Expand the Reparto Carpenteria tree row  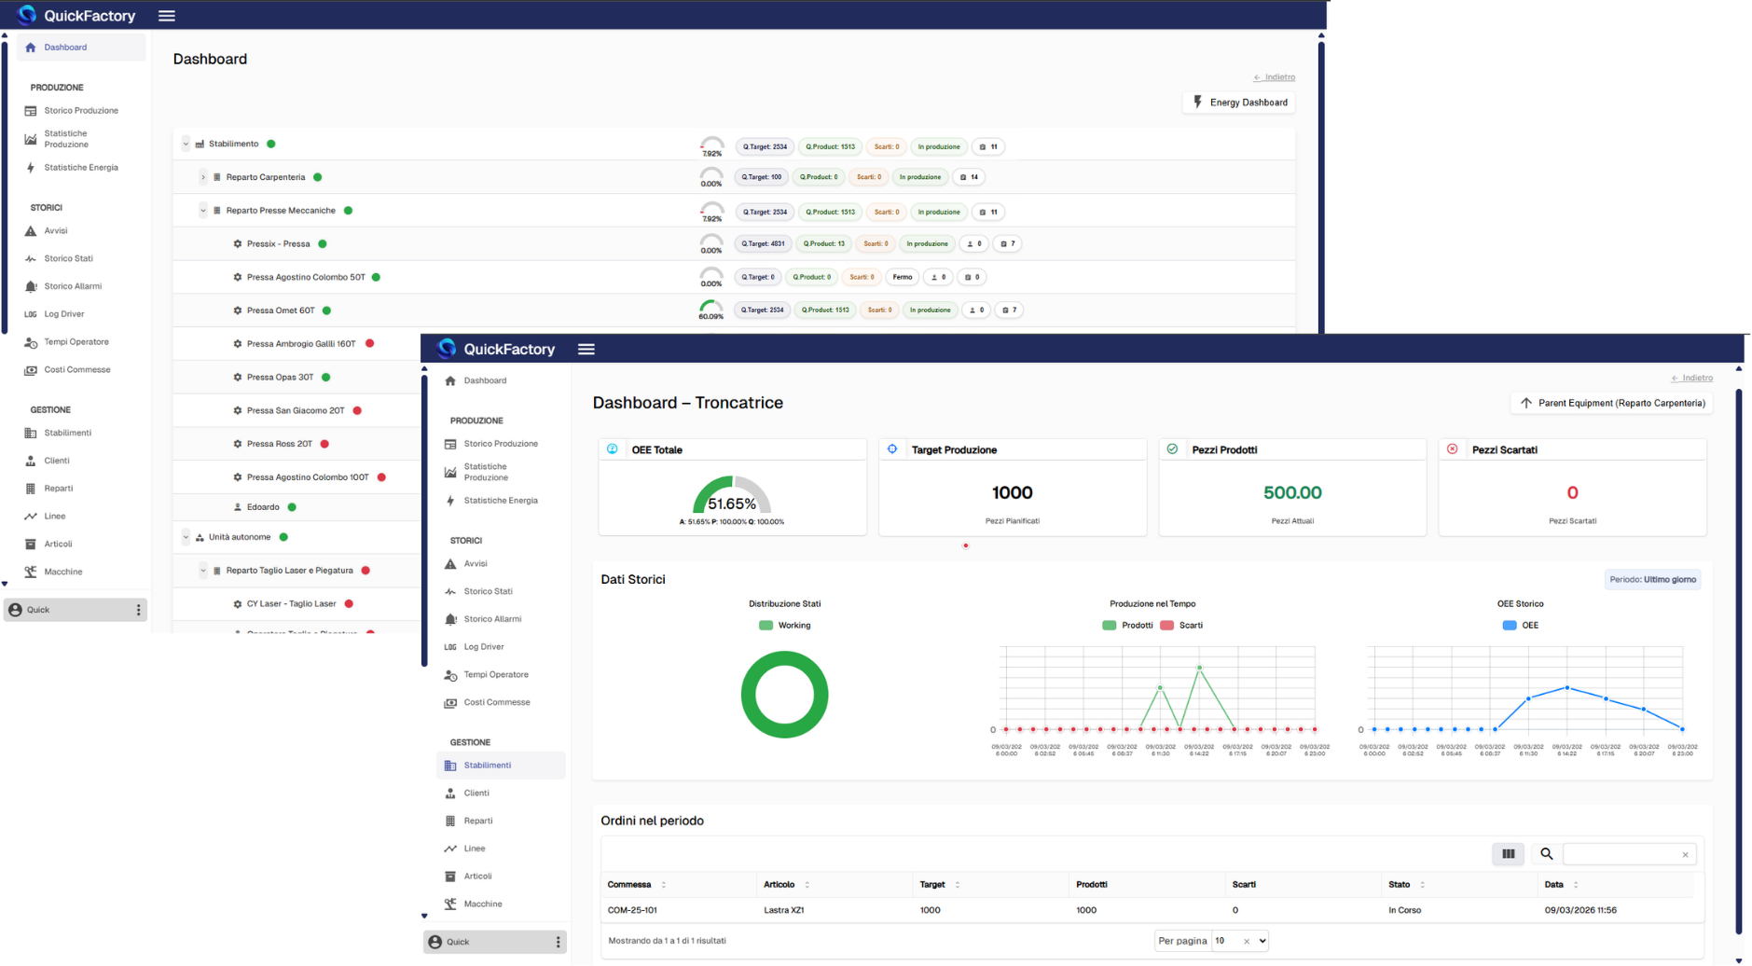(203, 177)
